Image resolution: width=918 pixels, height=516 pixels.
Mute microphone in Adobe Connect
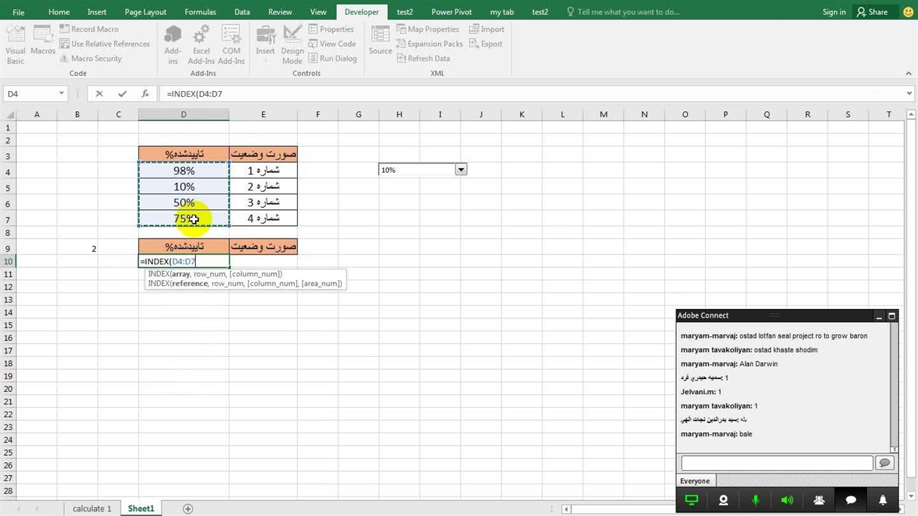pos(755,500)
